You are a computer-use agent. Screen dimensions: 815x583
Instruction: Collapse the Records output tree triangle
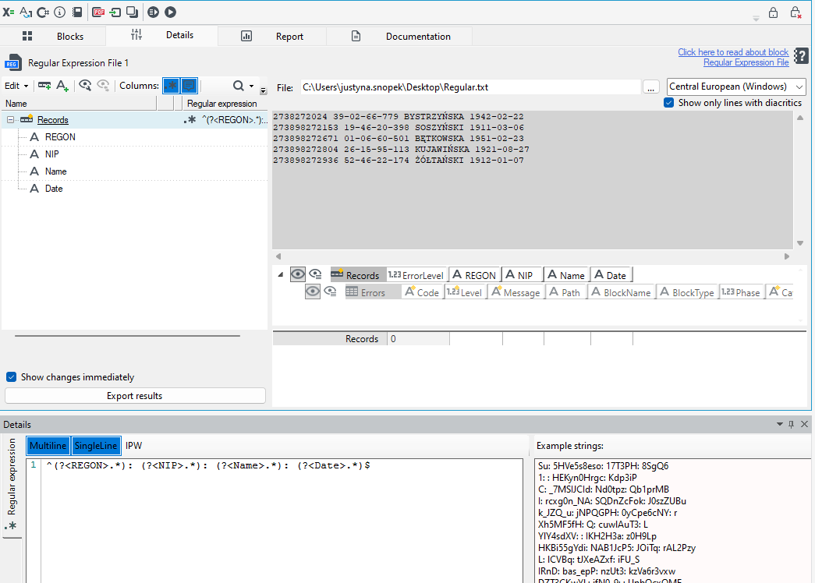pos(281,274)
